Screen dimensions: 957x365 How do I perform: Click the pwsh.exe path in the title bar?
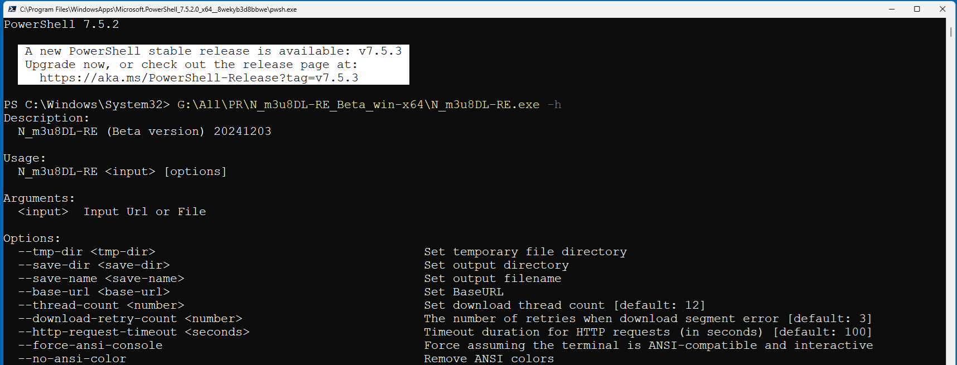tap(158, 9)
